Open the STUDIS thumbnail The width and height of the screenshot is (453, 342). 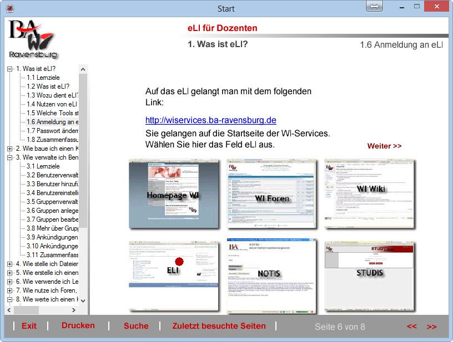(x=370, y=275)
